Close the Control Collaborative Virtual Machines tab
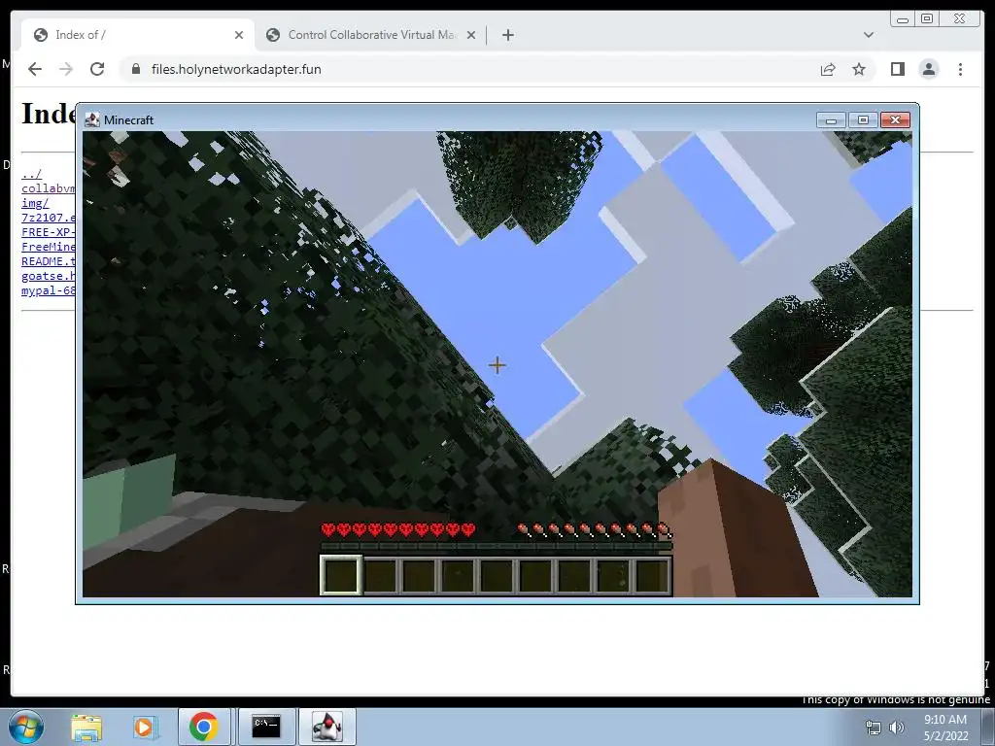 tap(471, 35)
